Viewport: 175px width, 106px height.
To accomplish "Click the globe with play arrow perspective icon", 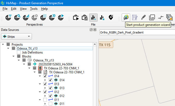I will pyautogui.click(x=61, y=18).
